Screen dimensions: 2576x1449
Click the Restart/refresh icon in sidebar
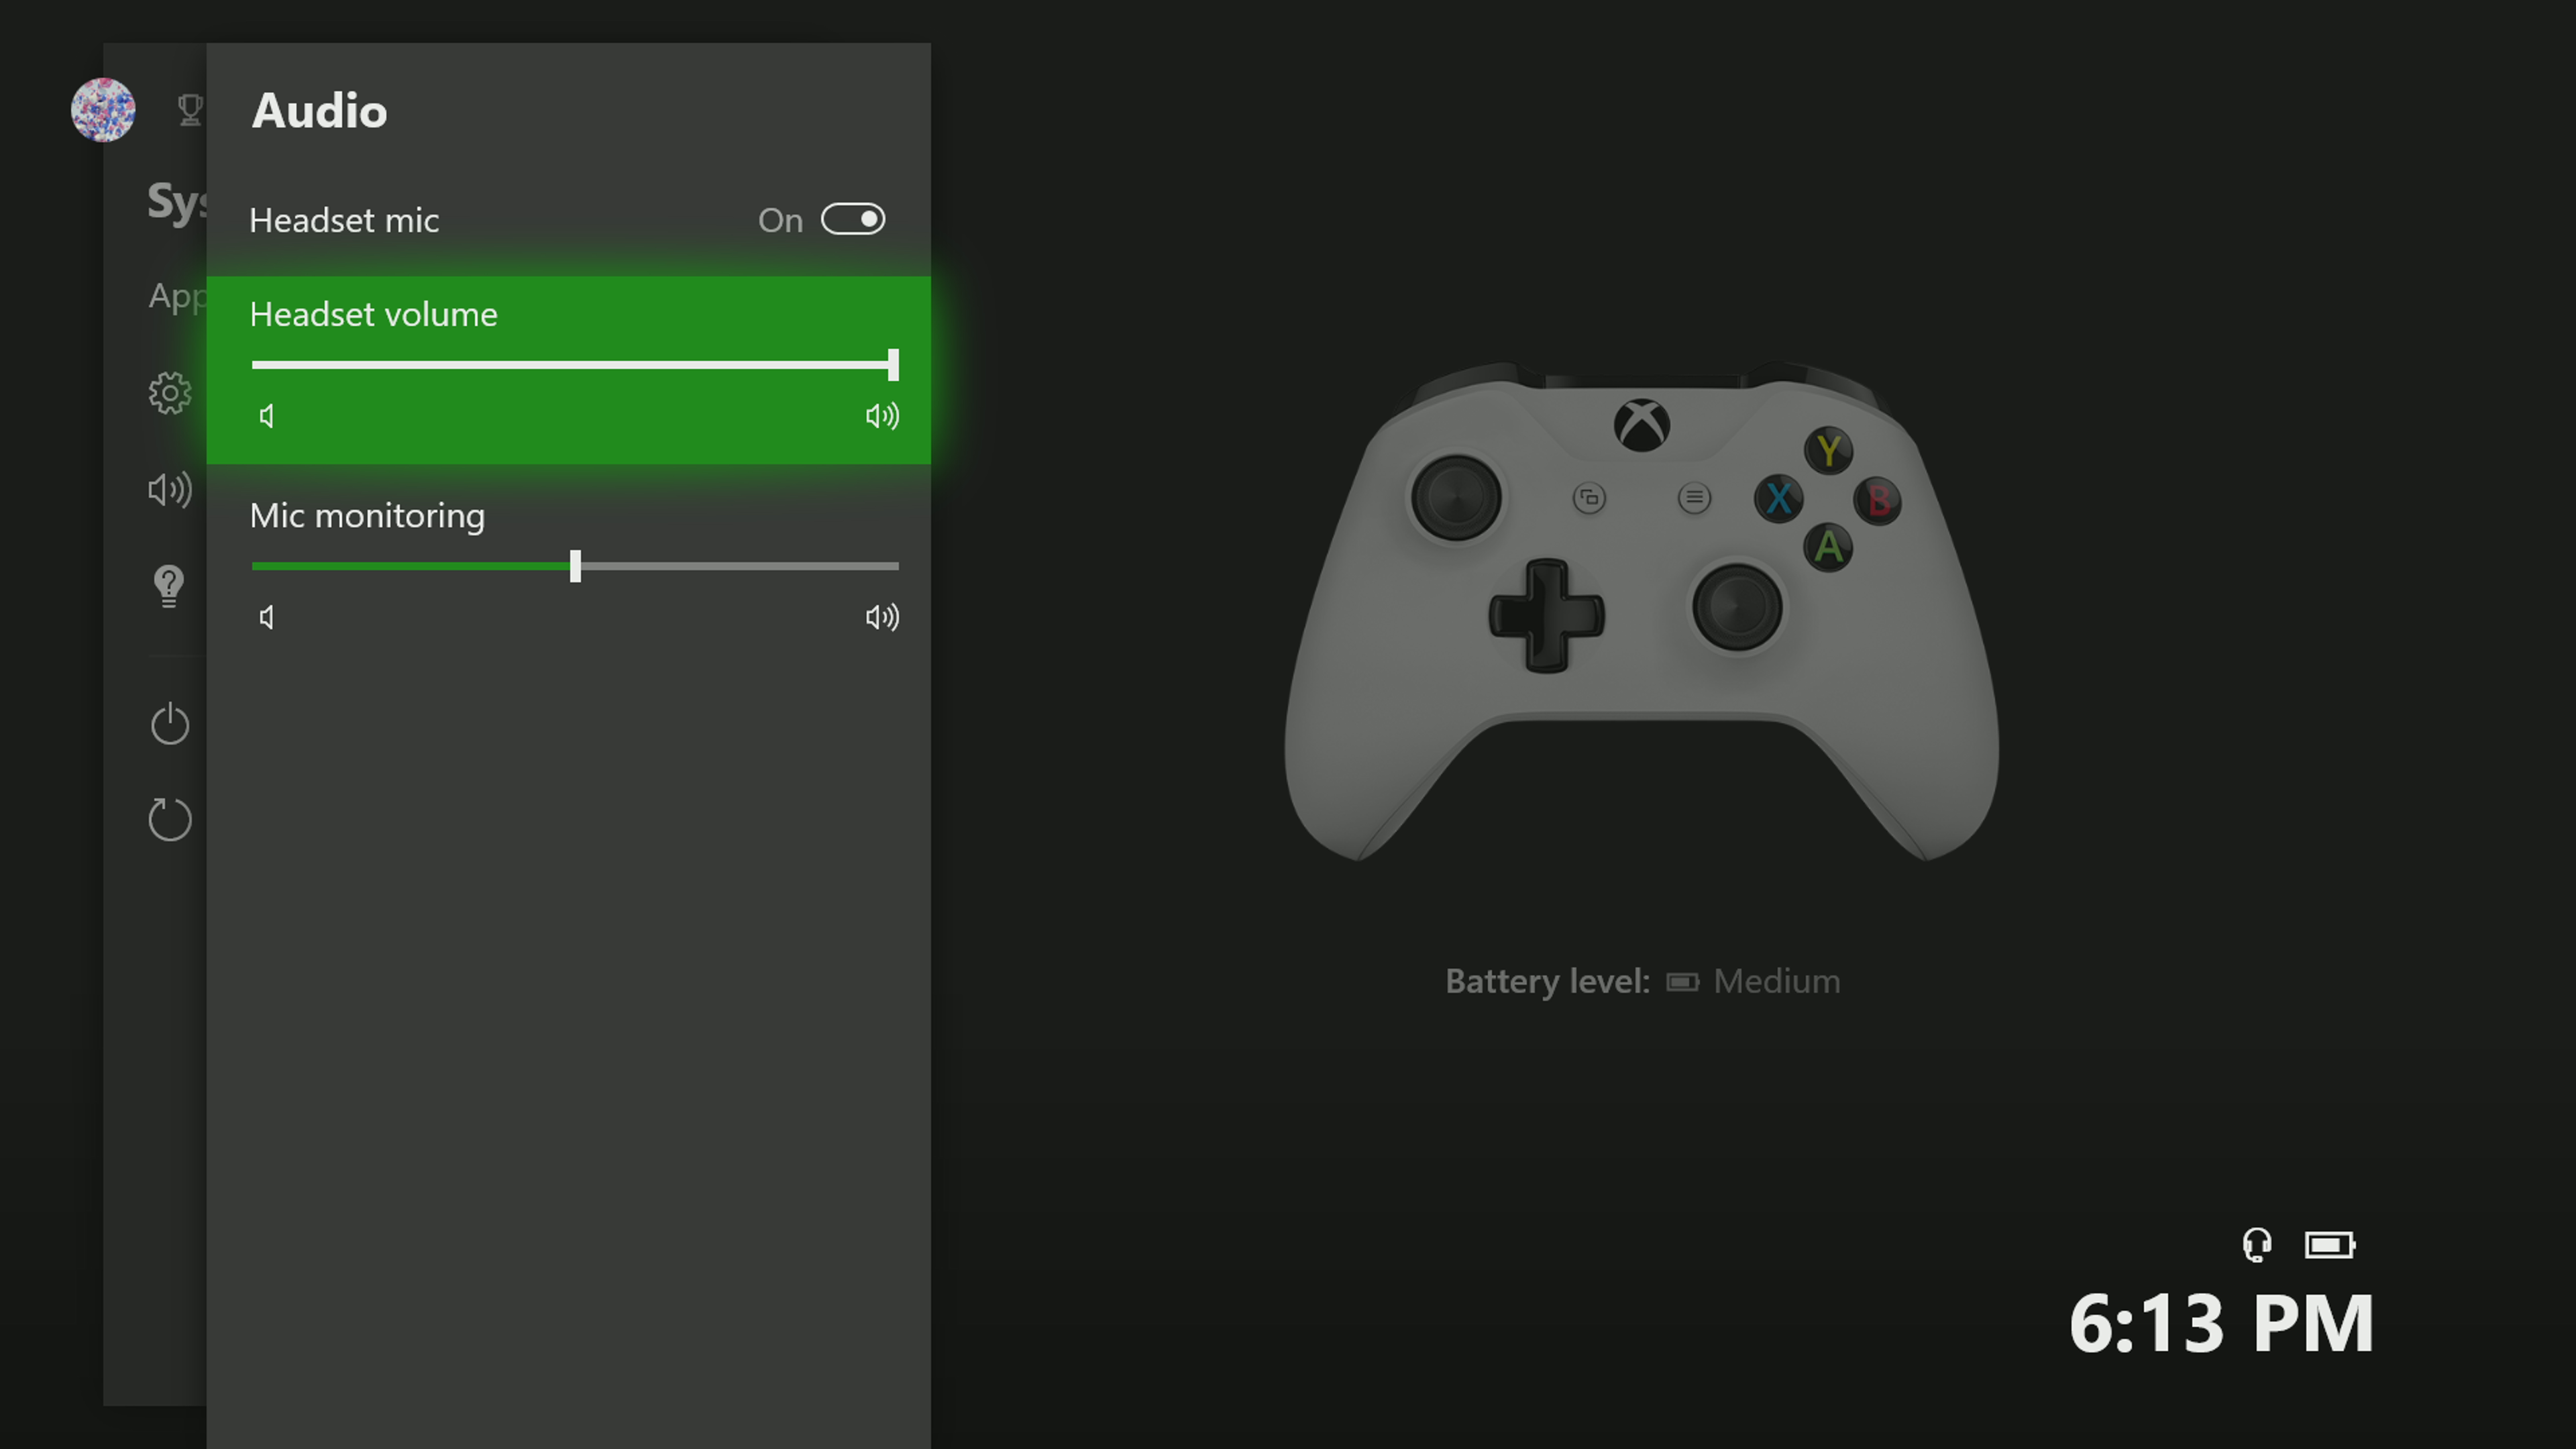(x=168, y=817)
